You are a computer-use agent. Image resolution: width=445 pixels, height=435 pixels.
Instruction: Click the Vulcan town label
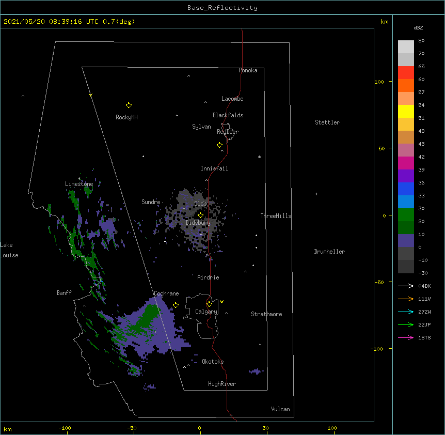tap(280, 409)
